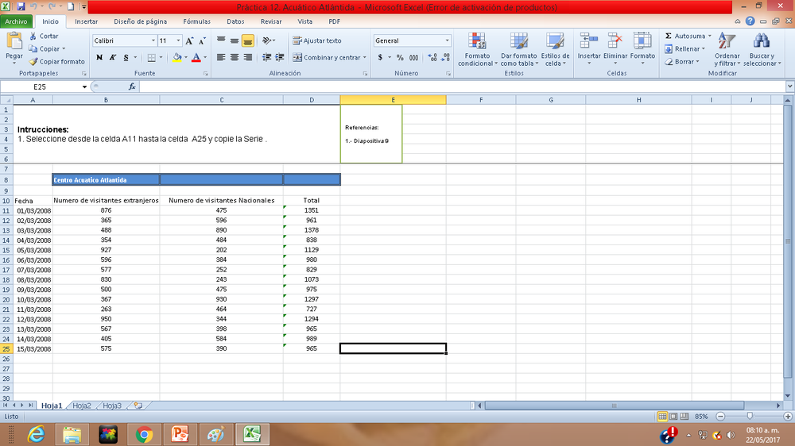Click the Autosuma sigma icon
The height and width of the screenshot is (446, 795).
click(669, 37)
